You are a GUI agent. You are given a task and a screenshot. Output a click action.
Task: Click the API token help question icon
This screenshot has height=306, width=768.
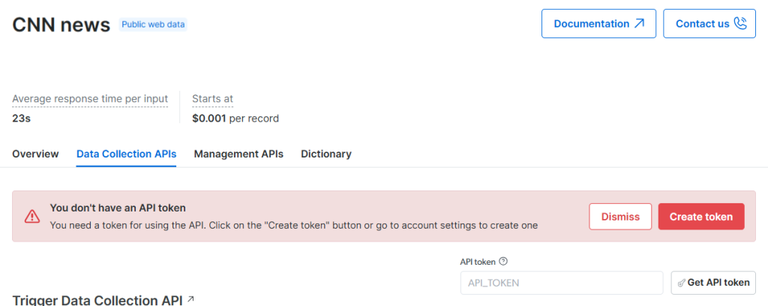503,262
